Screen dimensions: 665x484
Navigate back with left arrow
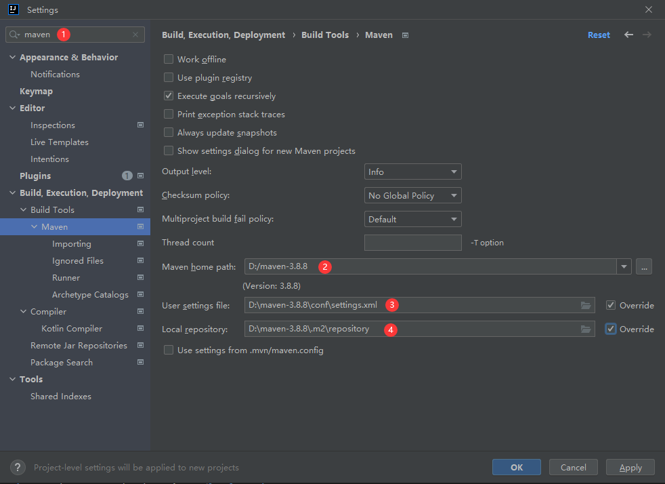click(x=628, y=35)
